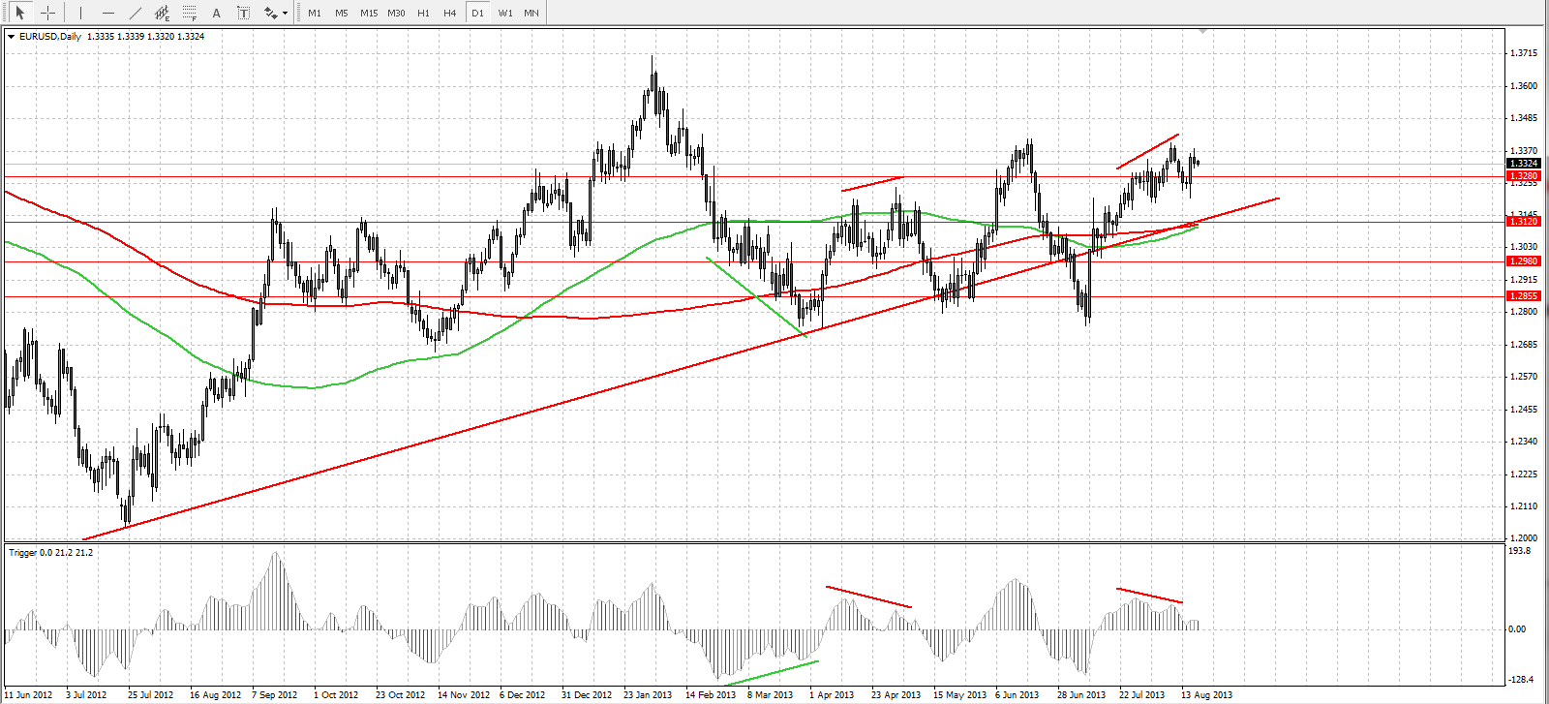The width and height of the screenshot is (1549, 704).
Task: Expand the EURUSD,Daily chart title triangle
Action: pyautogui.click(x=11, y=37)
